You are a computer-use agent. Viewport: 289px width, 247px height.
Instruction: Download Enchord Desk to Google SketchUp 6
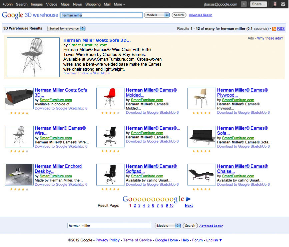(x=61, y=185)
